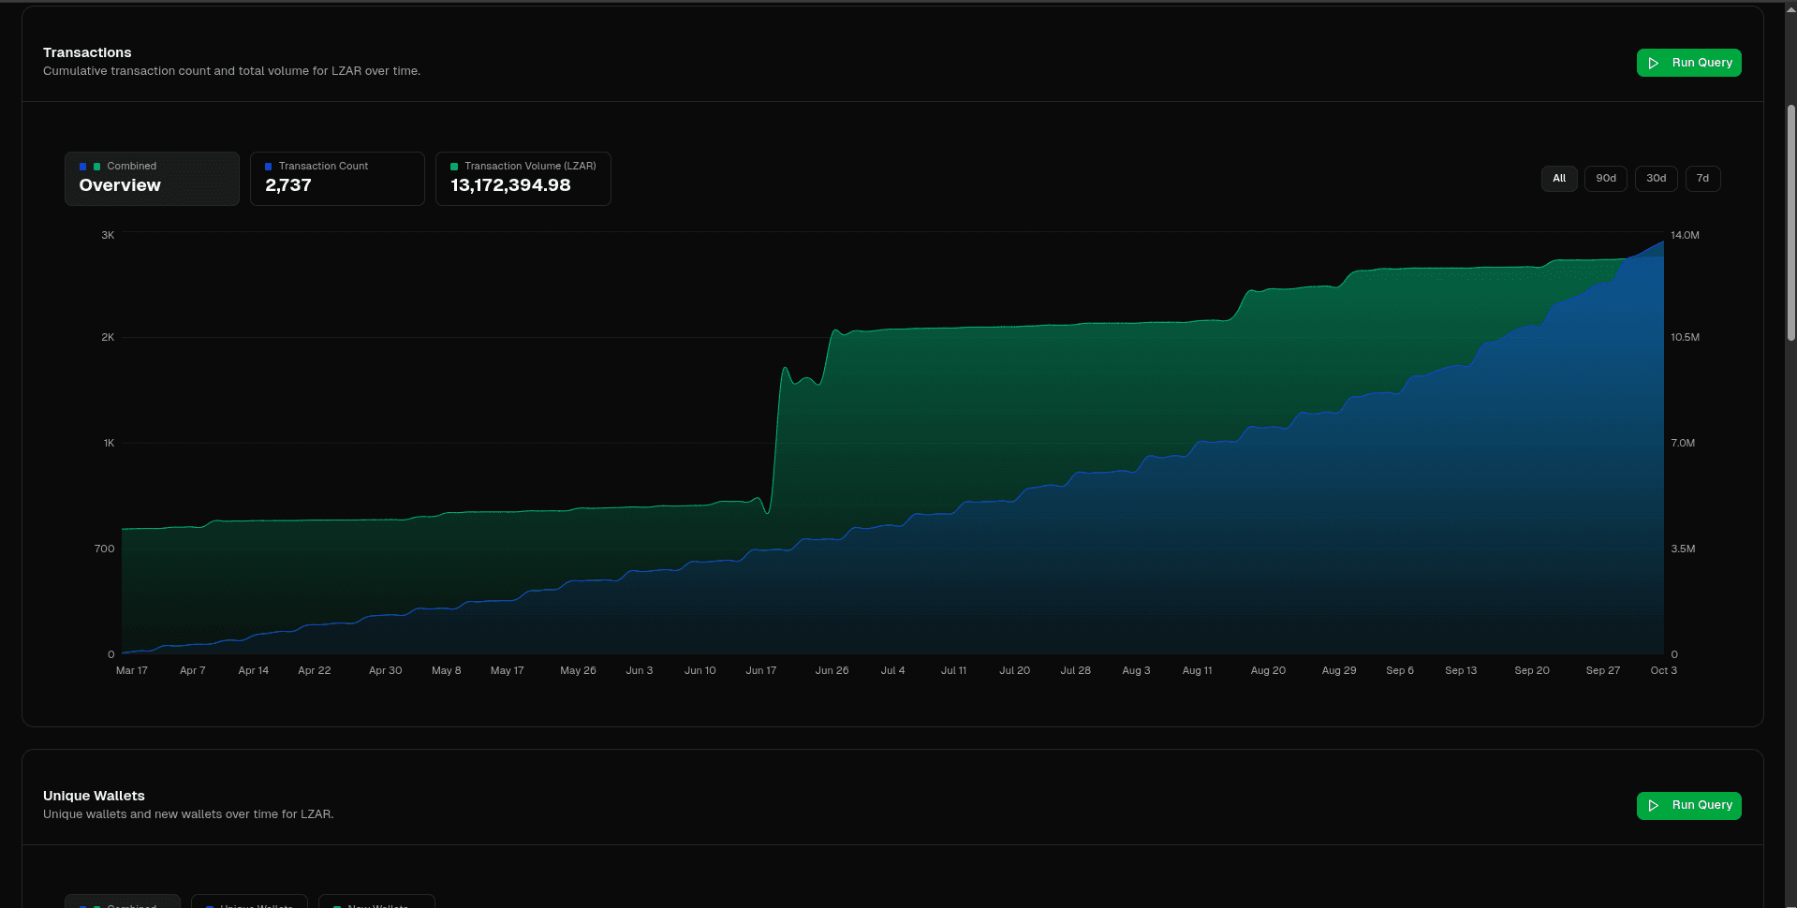The width and height of the screenshot is (1797, 908).
Task: Click the 7.0M right axis label
Action: click(x=1683, y=443)
